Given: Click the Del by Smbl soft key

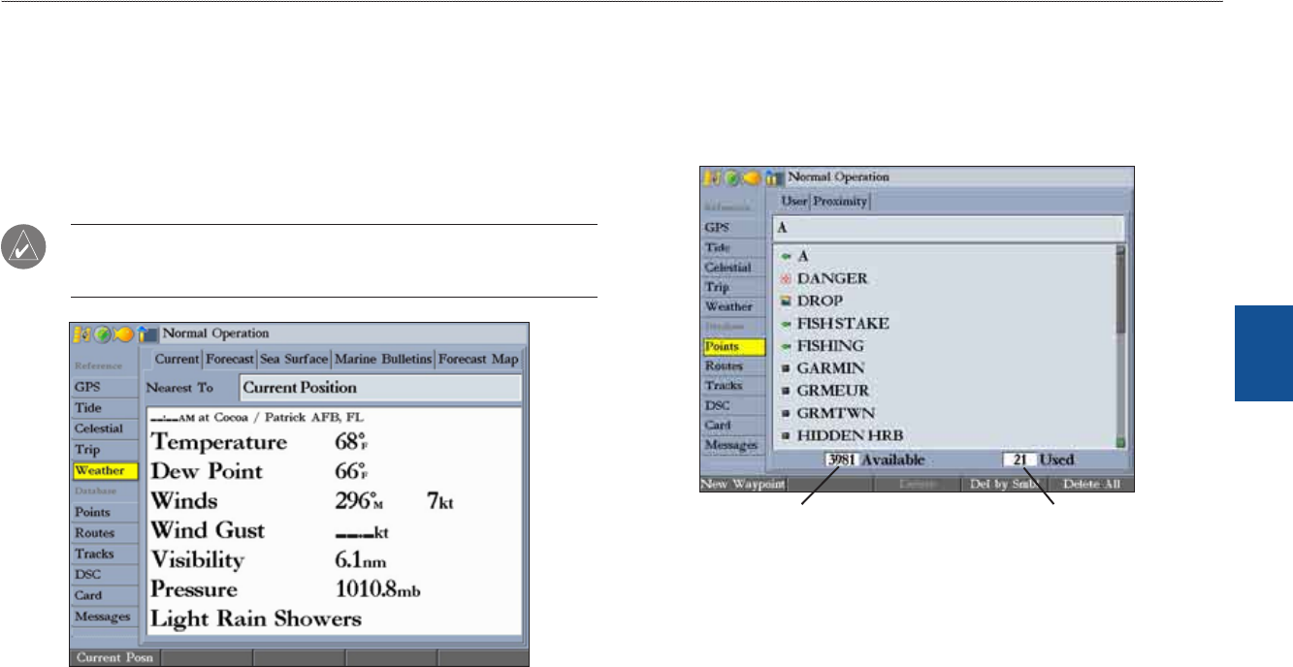Looking at the screenshot, I should [1003, 483].
